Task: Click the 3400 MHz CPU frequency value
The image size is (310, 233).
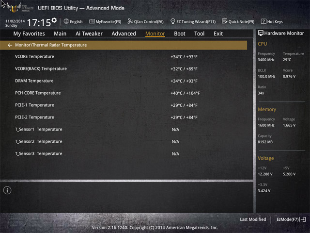Action: pyautogui.click(x=266, y=60)
